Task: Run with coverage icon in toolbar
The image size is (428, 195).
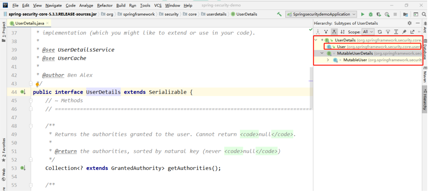Action: tap(379, 14)
